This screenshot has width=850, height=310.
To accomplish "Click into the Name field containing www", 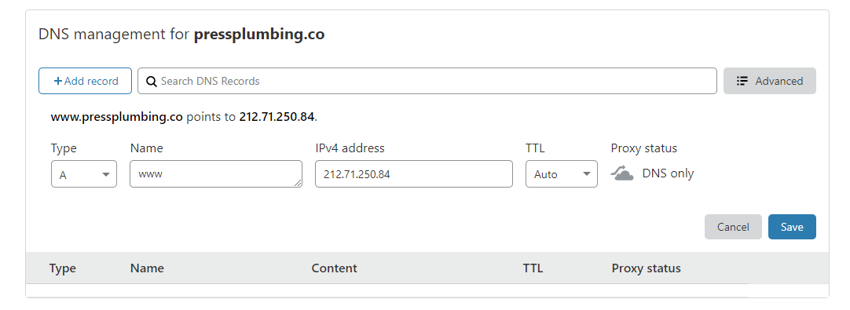I will tap(216, 174).
